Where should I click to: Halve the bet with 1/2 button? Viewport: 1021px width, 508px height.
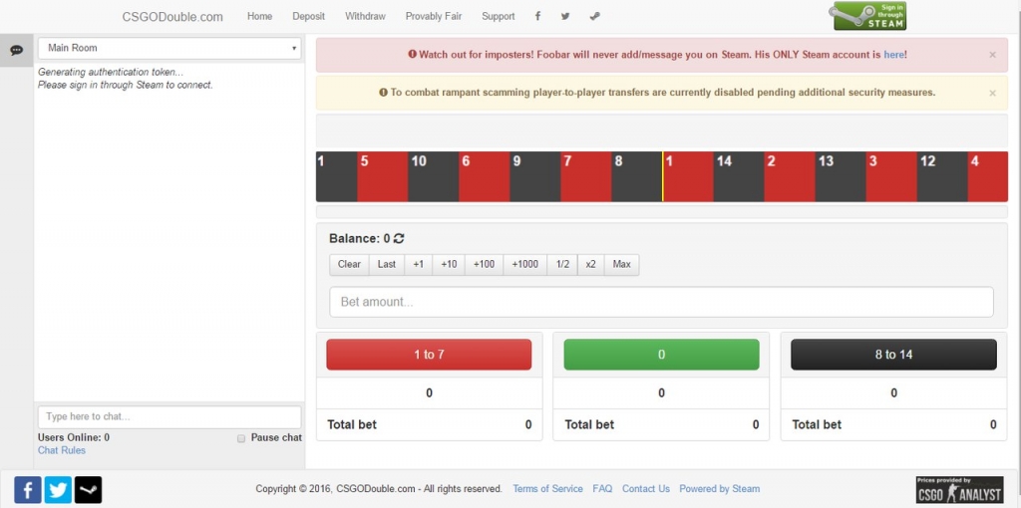tap(562, 264)
